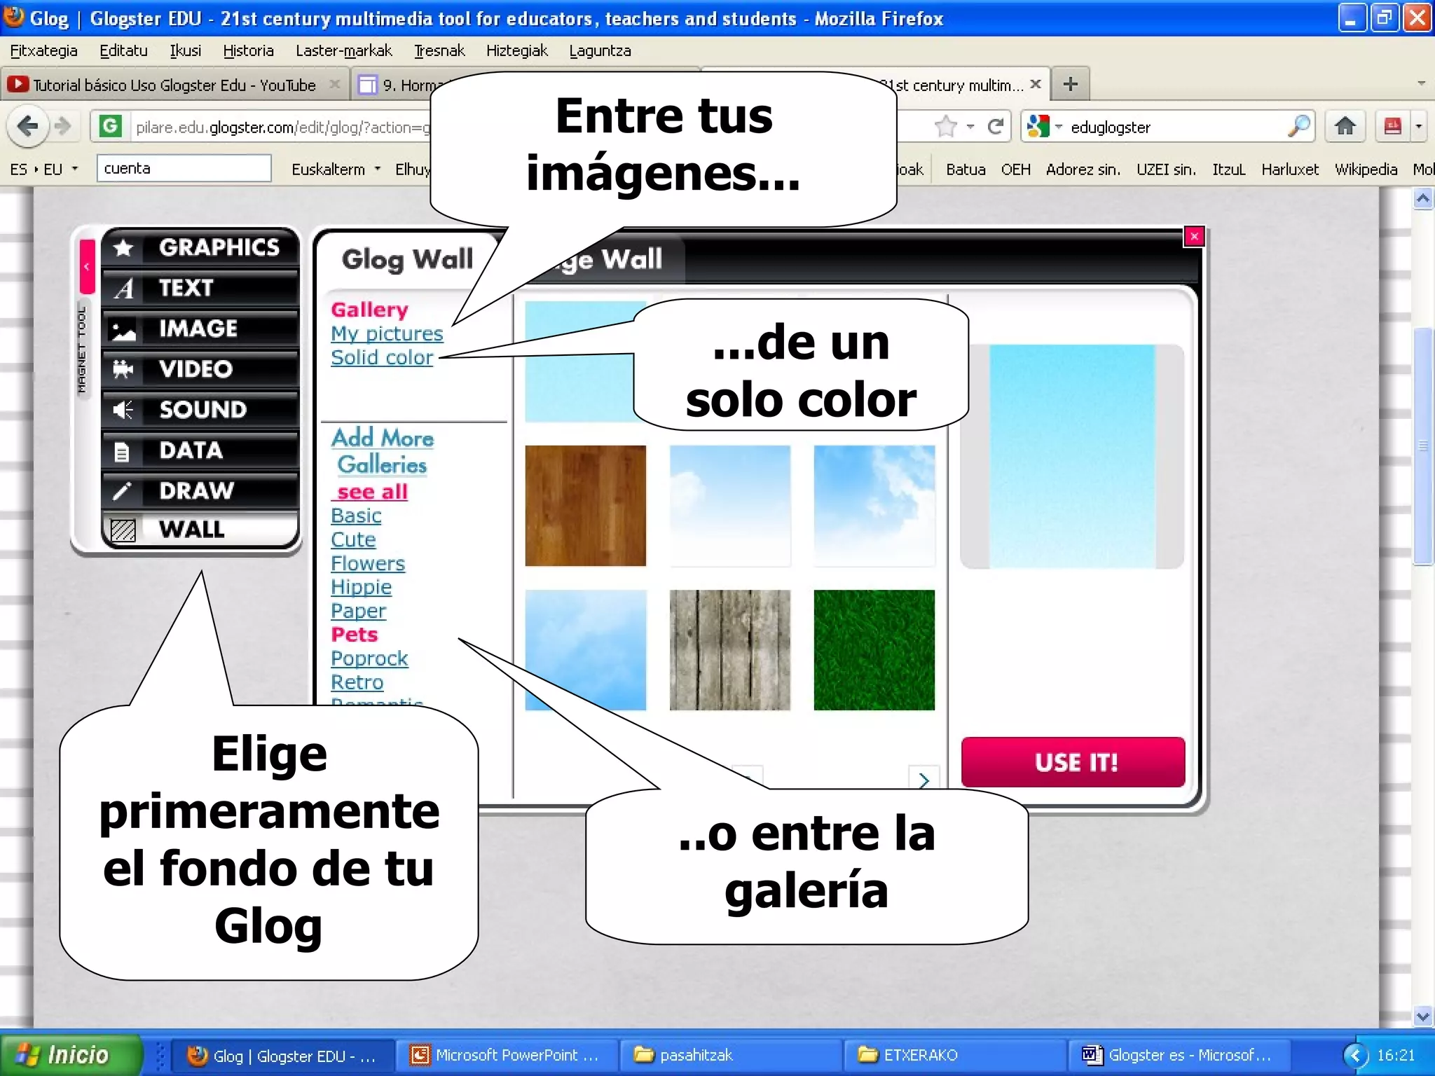Go to next gallery page arrow
This screenshot has width=1435, height=1076.
pyautogui.click(x=924, y=780)
